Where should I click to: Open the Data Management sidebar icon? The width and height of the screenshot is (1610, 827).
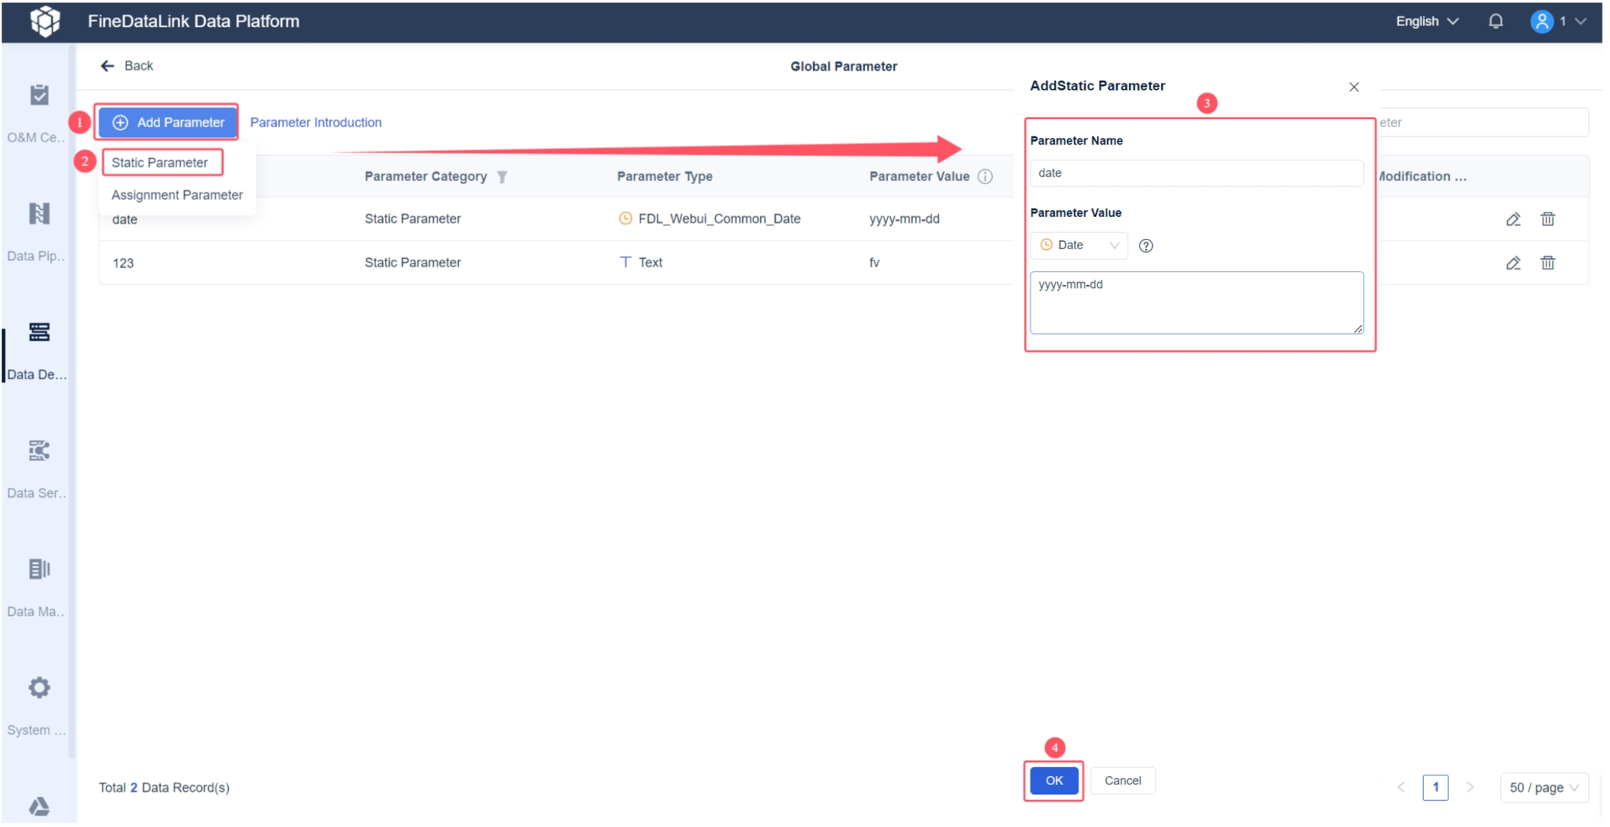tap(39, 570)
